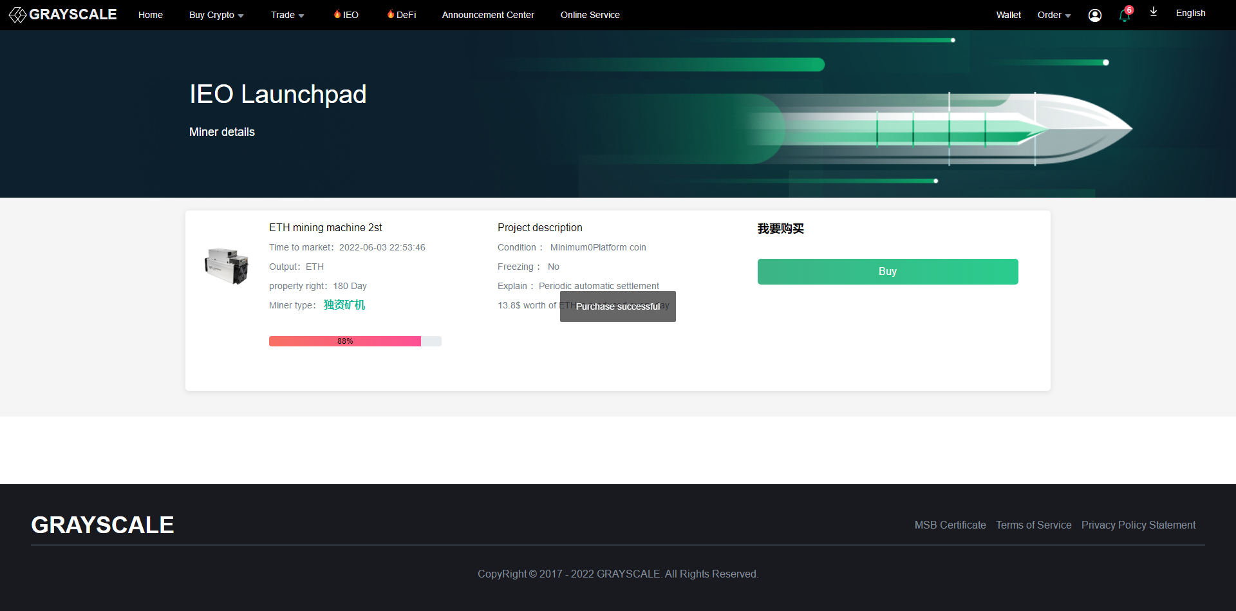Click the CopyRight 2017 - 2022 footer text
1236x611 pixels.
click(618, 574)
